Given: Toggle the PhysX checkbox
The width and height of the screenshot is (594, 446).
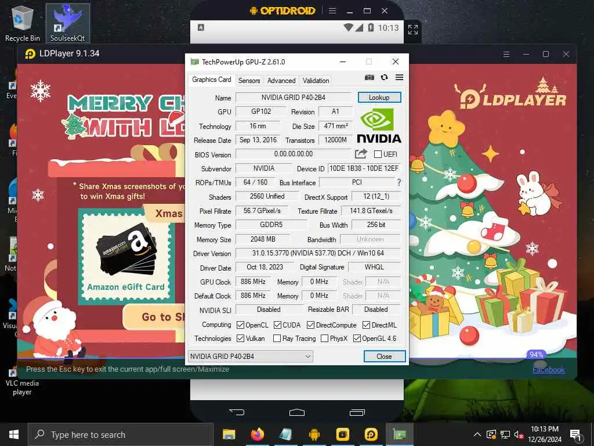Looking at the screenshot, I should click(x=324, y=339).
